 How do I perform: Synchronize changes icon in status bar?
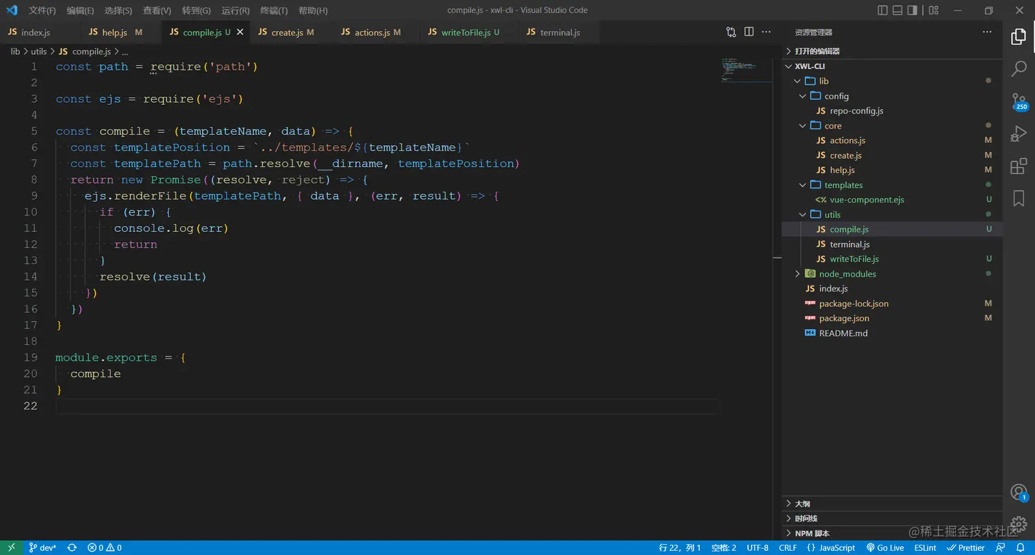(x=72, y=547)
